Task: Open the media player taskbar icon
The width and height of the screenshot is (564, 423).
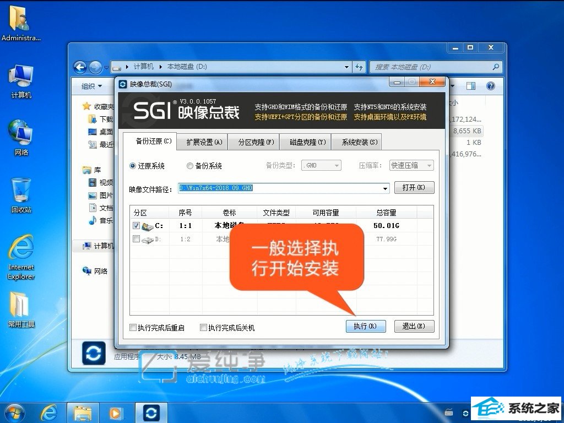Action: pos(116,413)
